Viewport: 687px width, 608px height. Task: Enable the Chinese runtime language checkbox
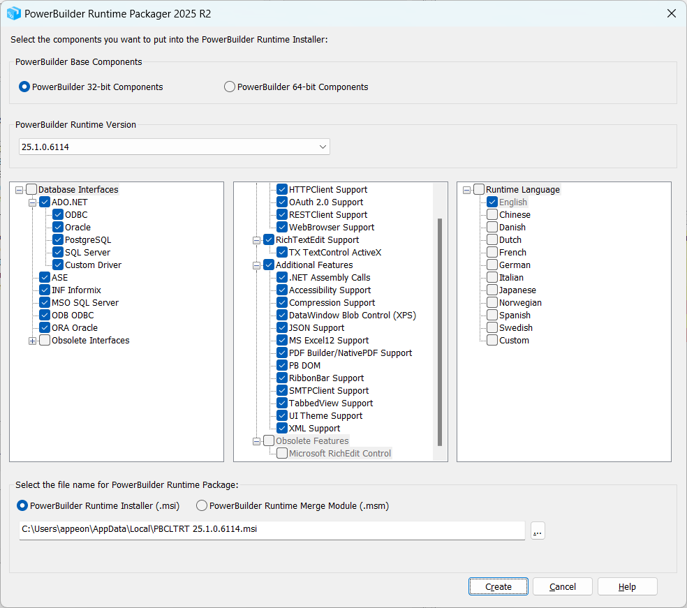tap(492, 215)
